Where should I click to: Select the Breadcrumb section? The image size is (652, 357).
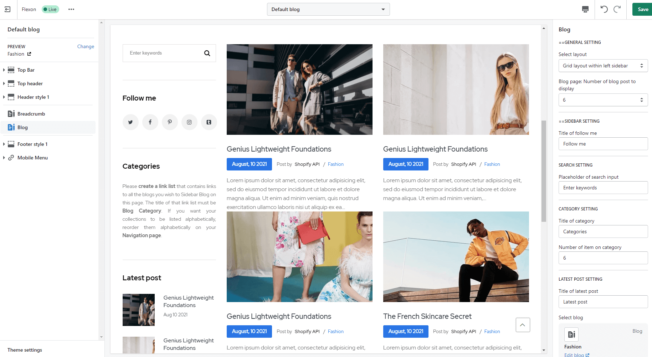(31, 114)
